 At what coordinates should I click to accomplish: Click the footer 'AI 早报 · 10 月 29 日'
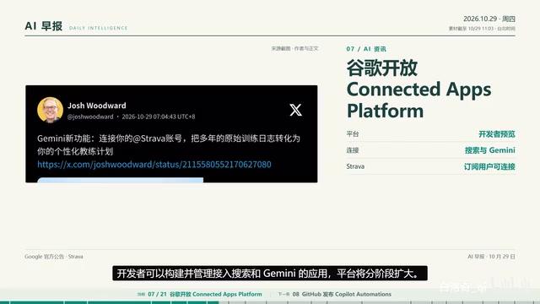[x=491, y=257]
